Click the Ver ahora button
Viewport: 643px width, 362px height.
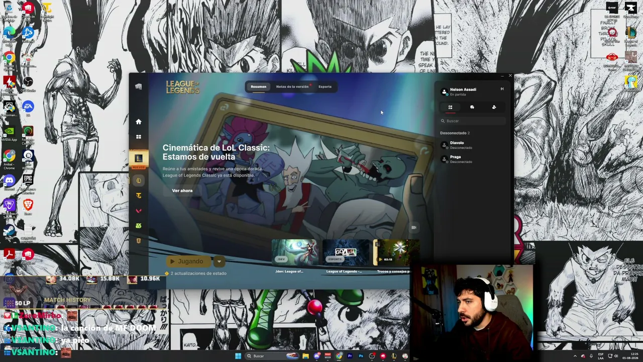click(x=182, y=191)
